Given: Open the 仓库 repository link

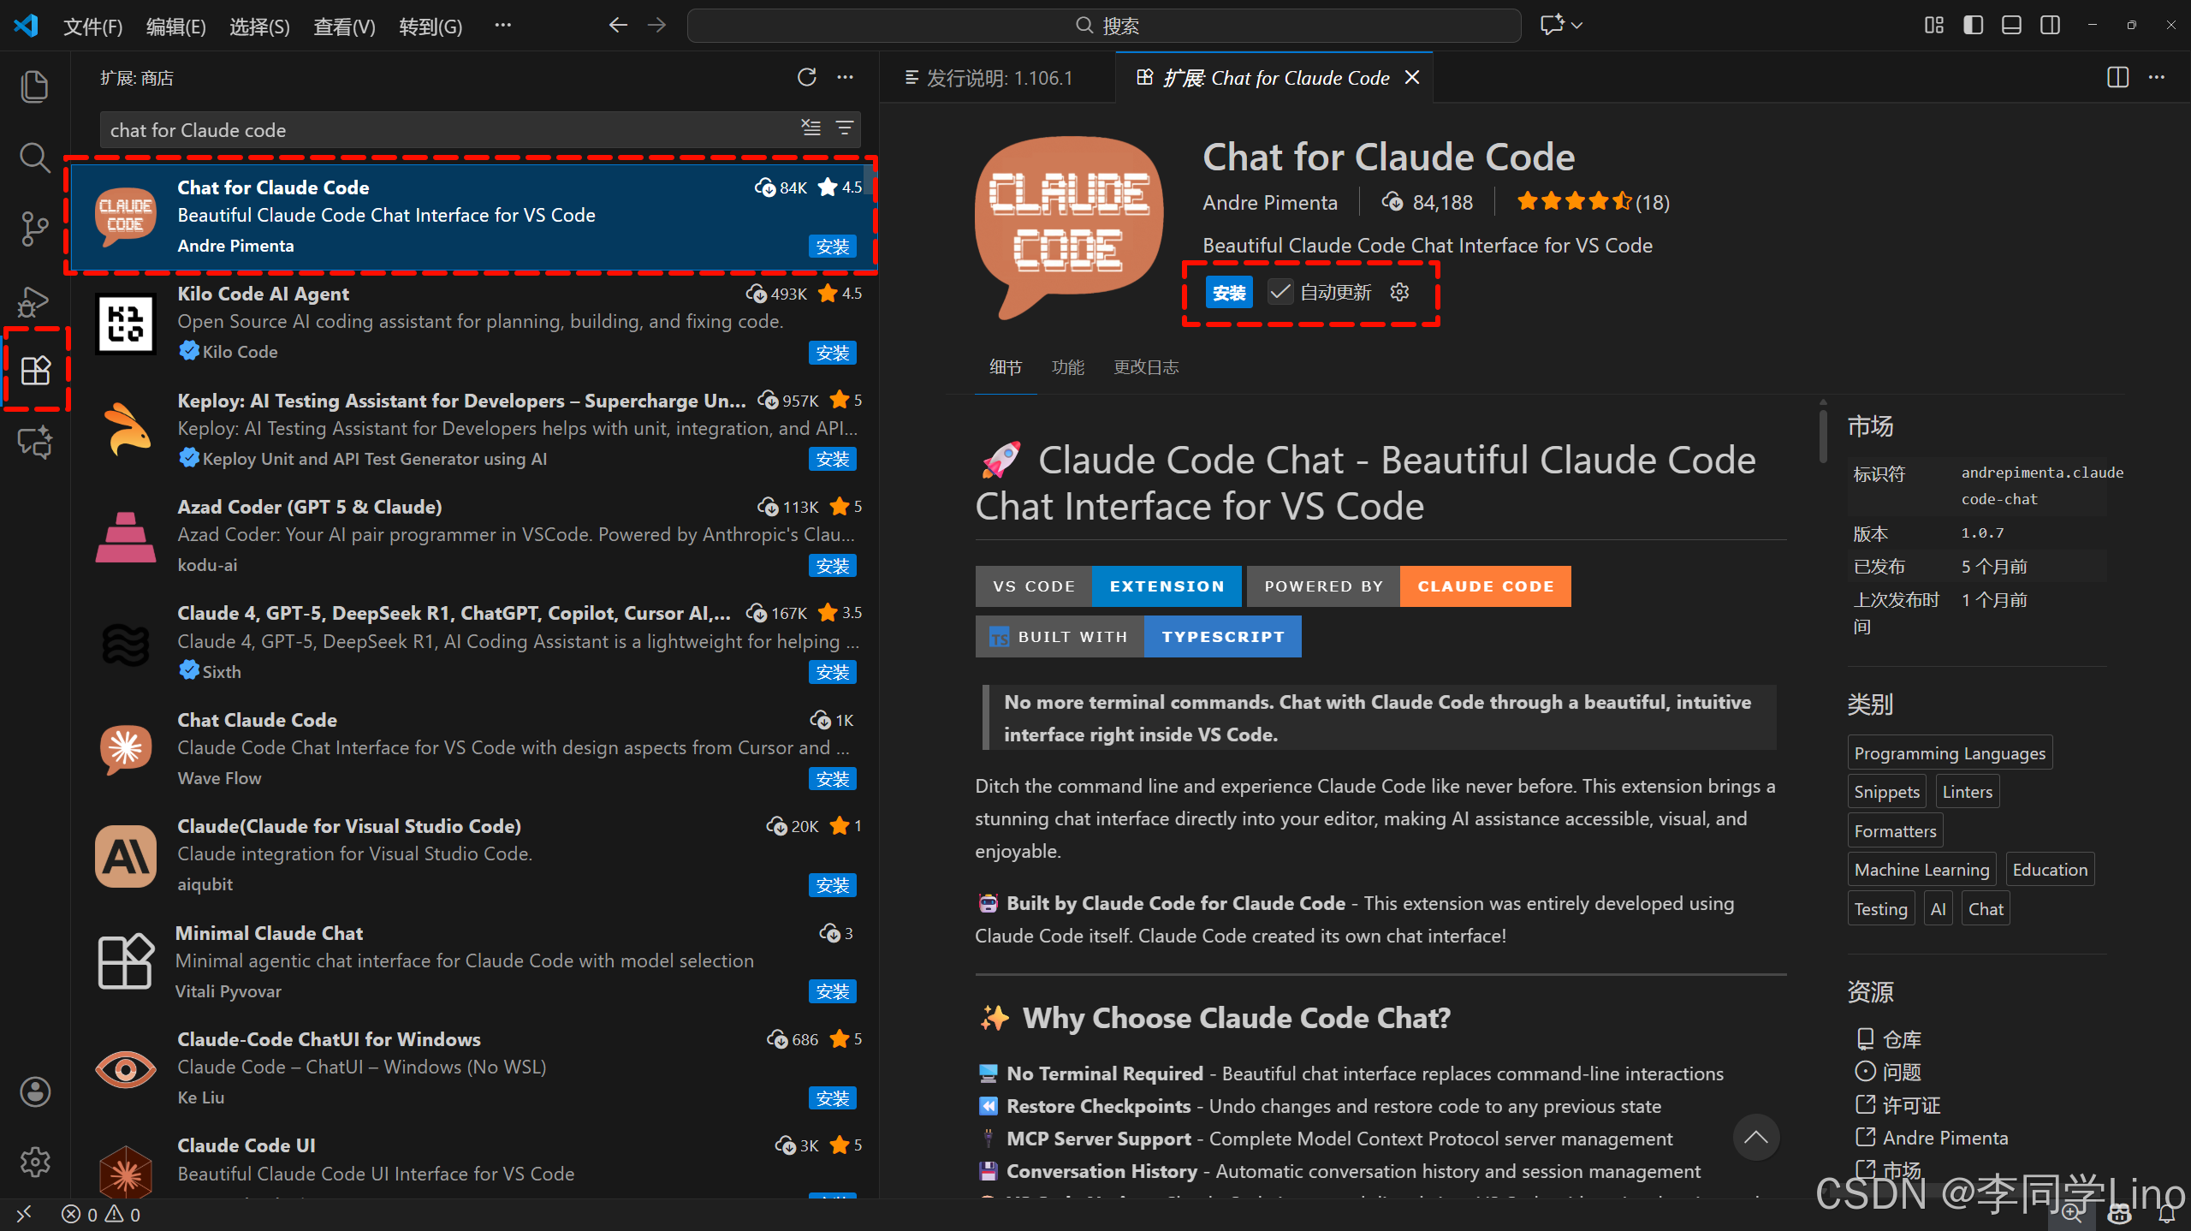Looking at the screenshot, I should coord(1901,1039).
